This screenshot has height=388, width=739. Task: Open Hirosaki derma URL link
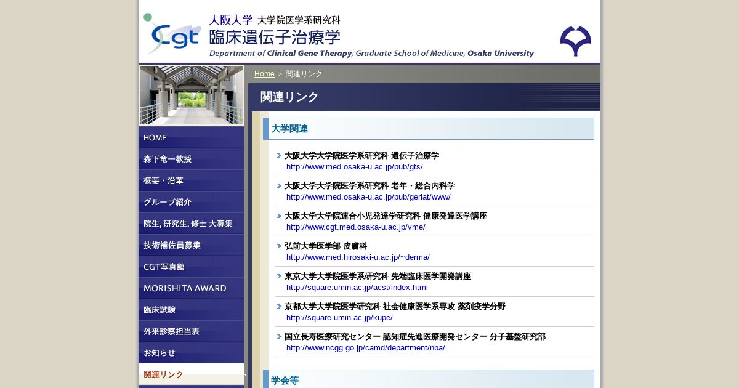click(x=358, y=257)
